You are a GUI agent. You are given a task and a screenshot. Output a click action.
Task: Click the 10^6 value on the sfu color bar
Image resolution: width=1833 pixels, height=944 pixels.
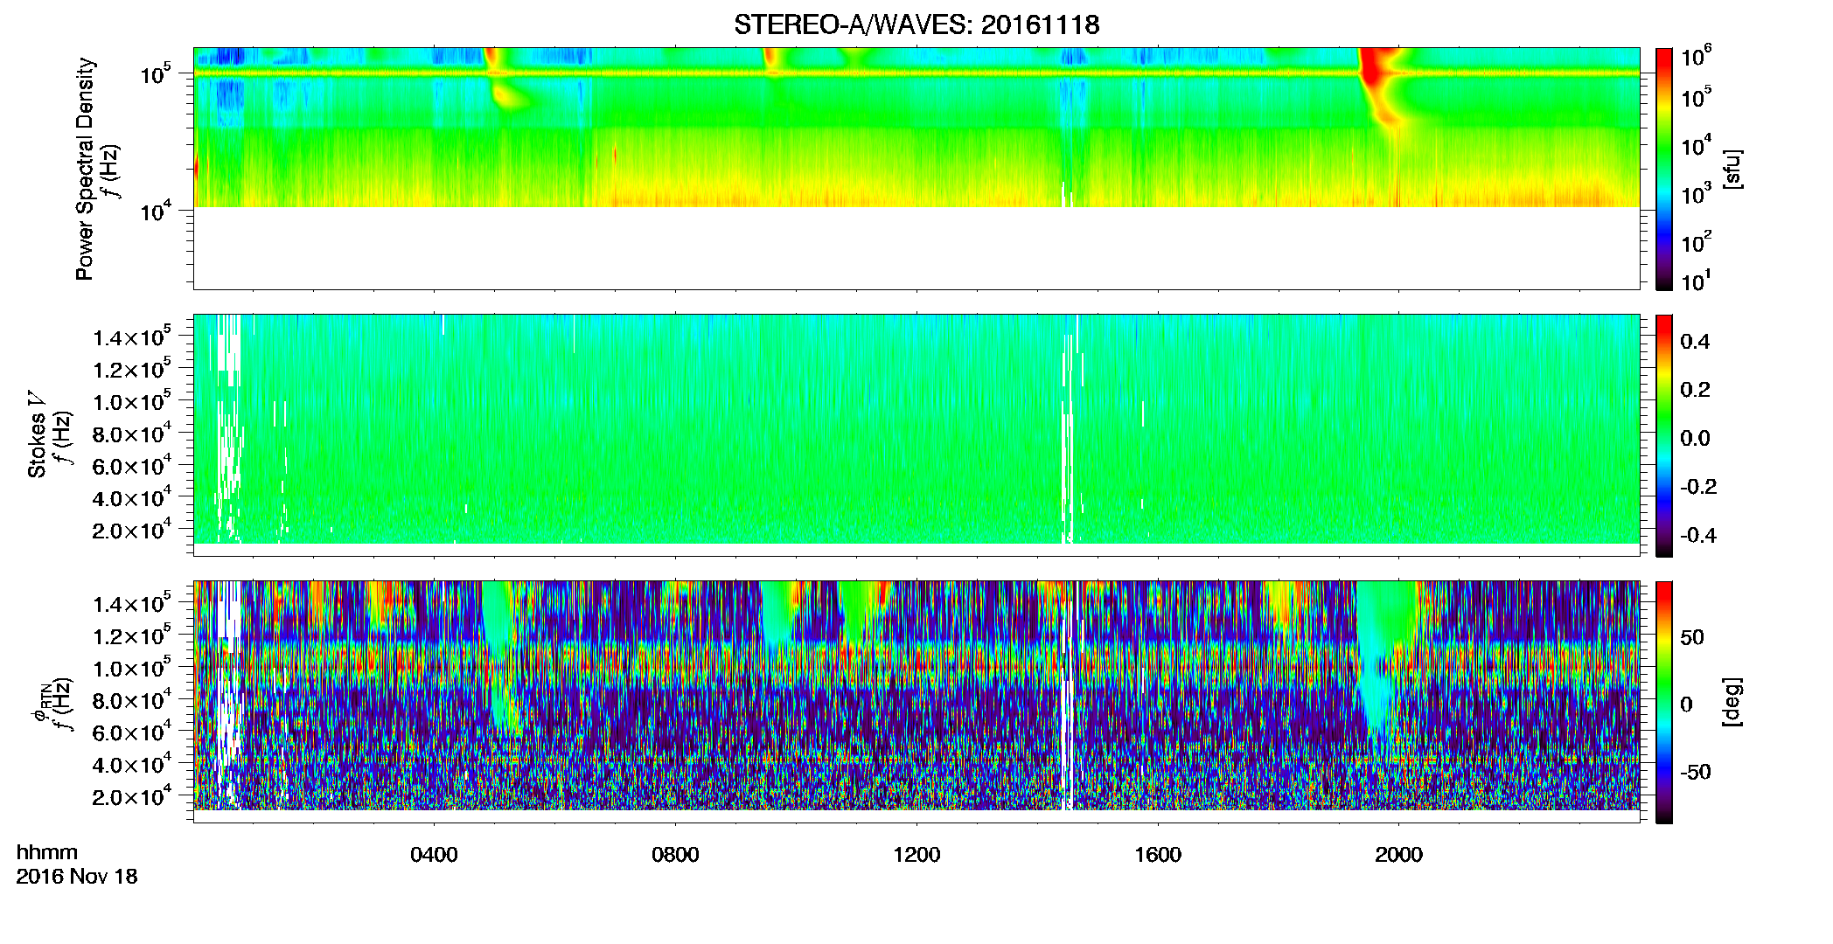[x=1696, y=57]
